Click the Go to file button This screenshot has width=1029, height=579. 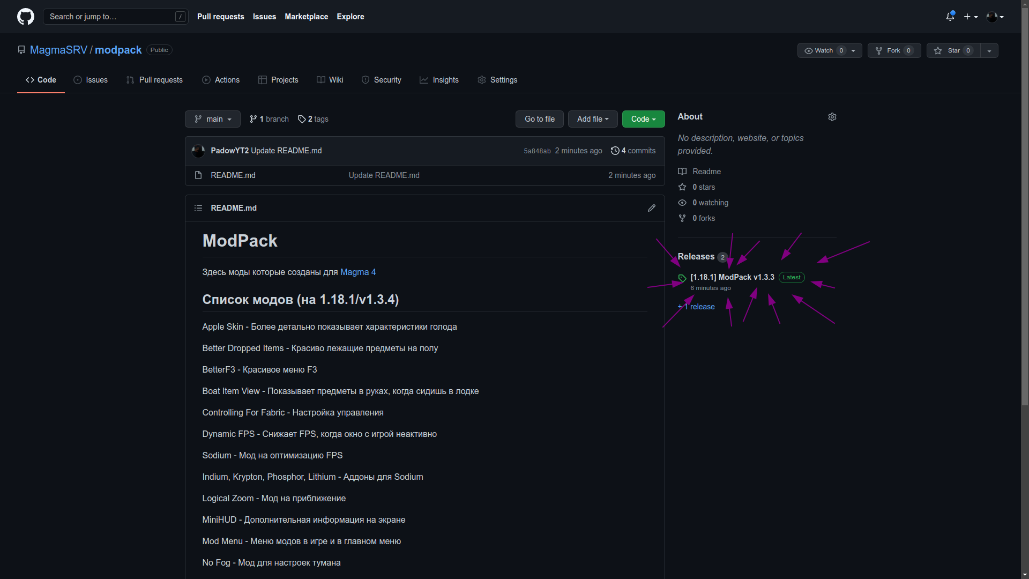539,118
